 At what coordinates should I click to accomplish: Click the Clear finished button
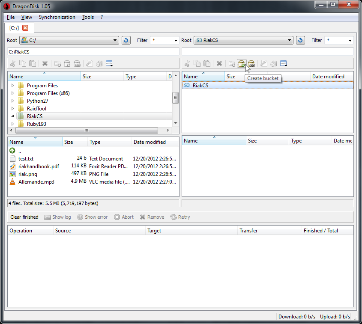tap(24, 217)
